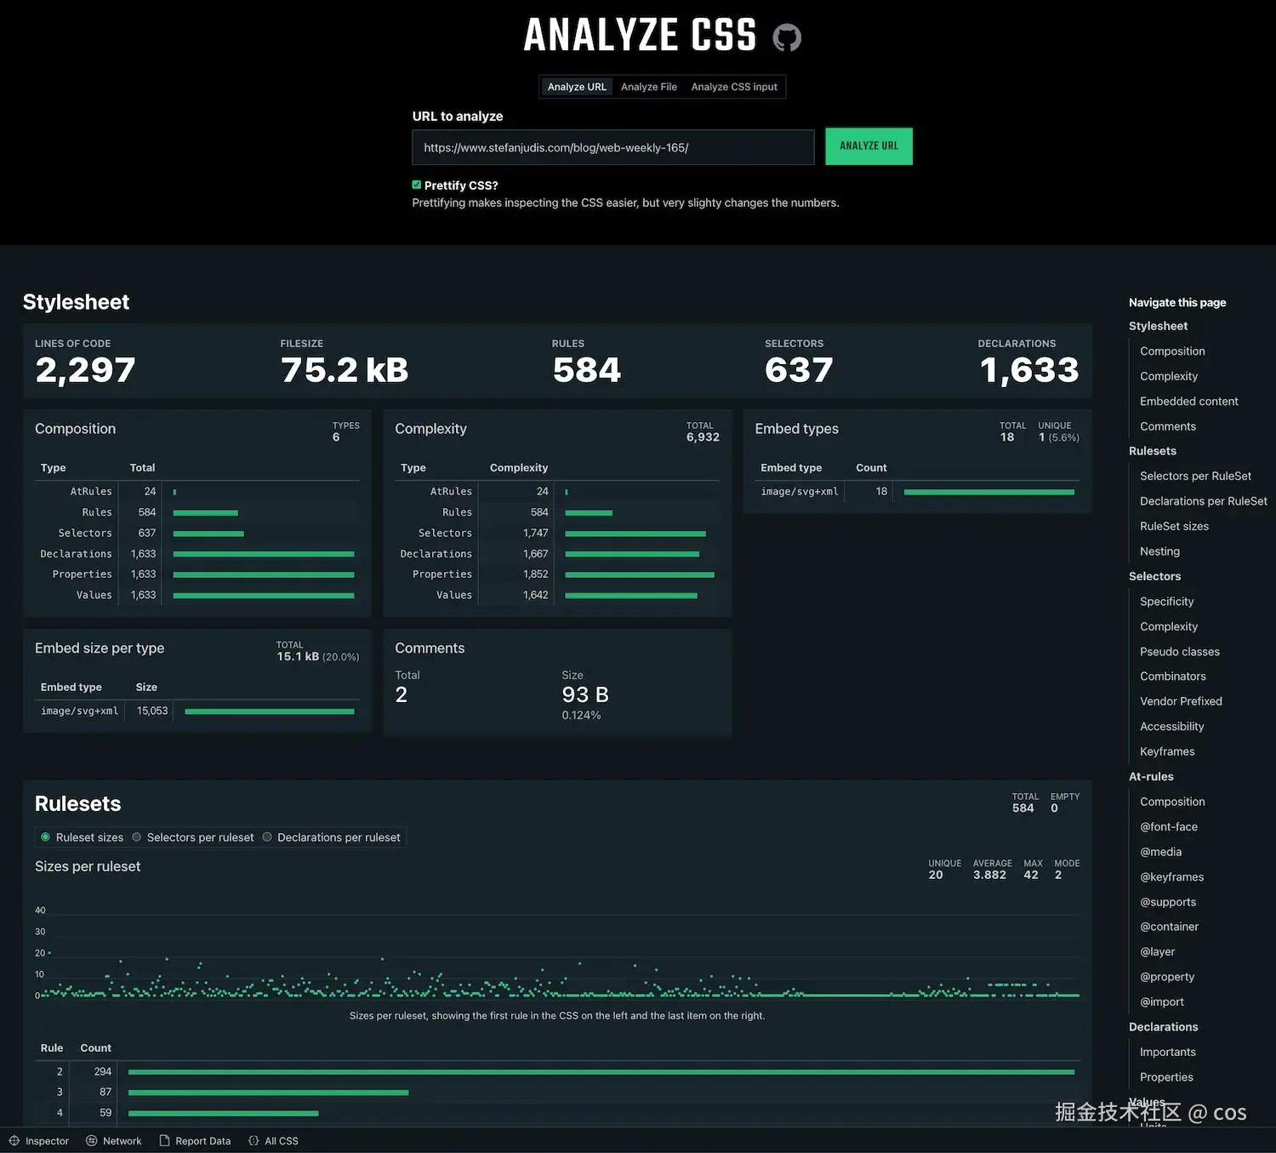Click the URL to analyze input field
1276x1153 pixels.
pyautogui.click(x=612, y=146)
